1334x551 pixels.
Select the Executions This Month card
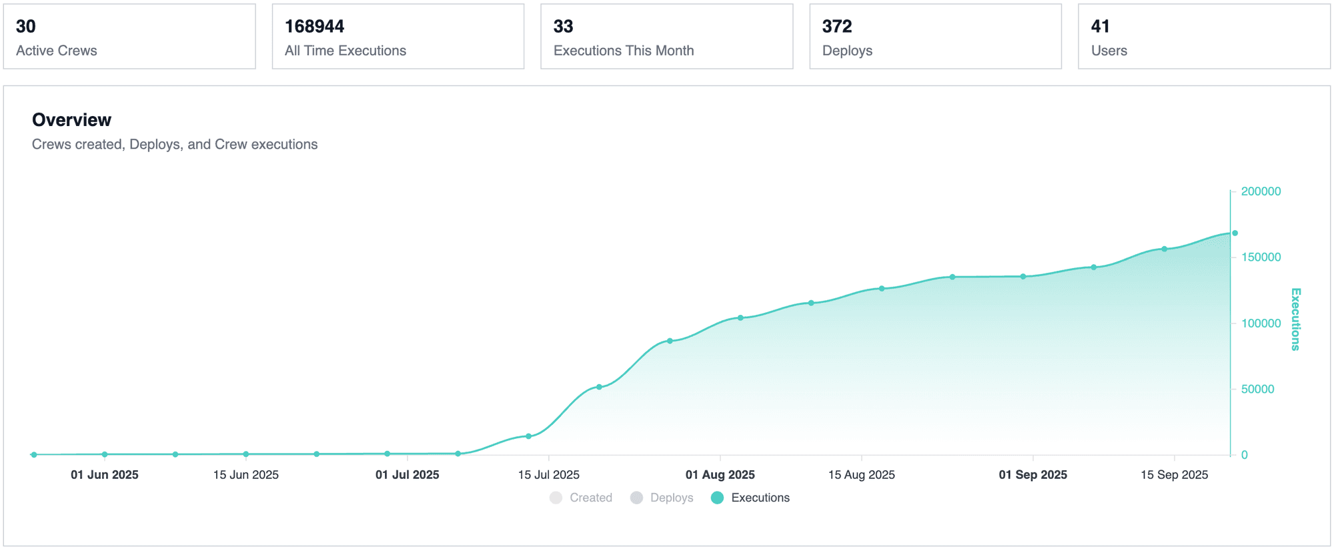pos(666,37)
